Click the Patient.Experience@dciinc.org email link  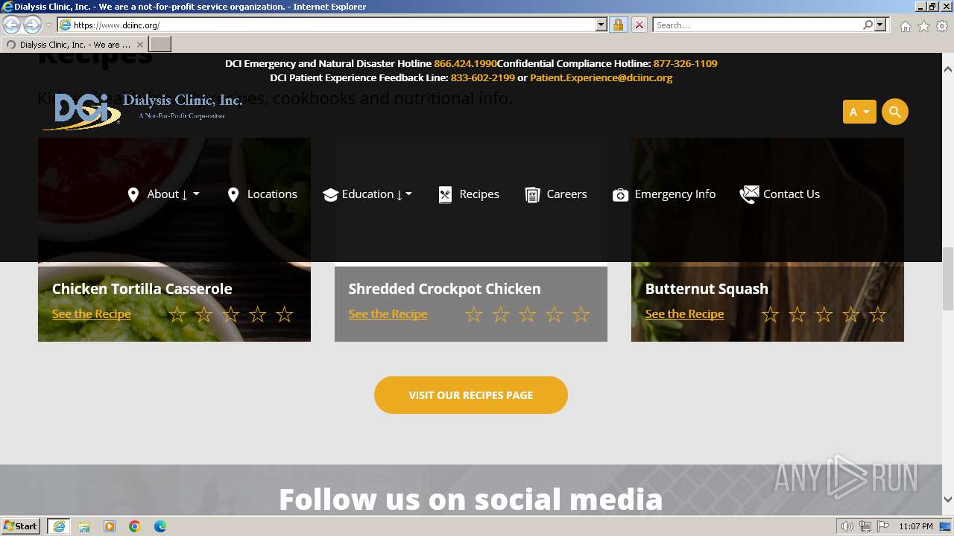[x=601, y=77]
